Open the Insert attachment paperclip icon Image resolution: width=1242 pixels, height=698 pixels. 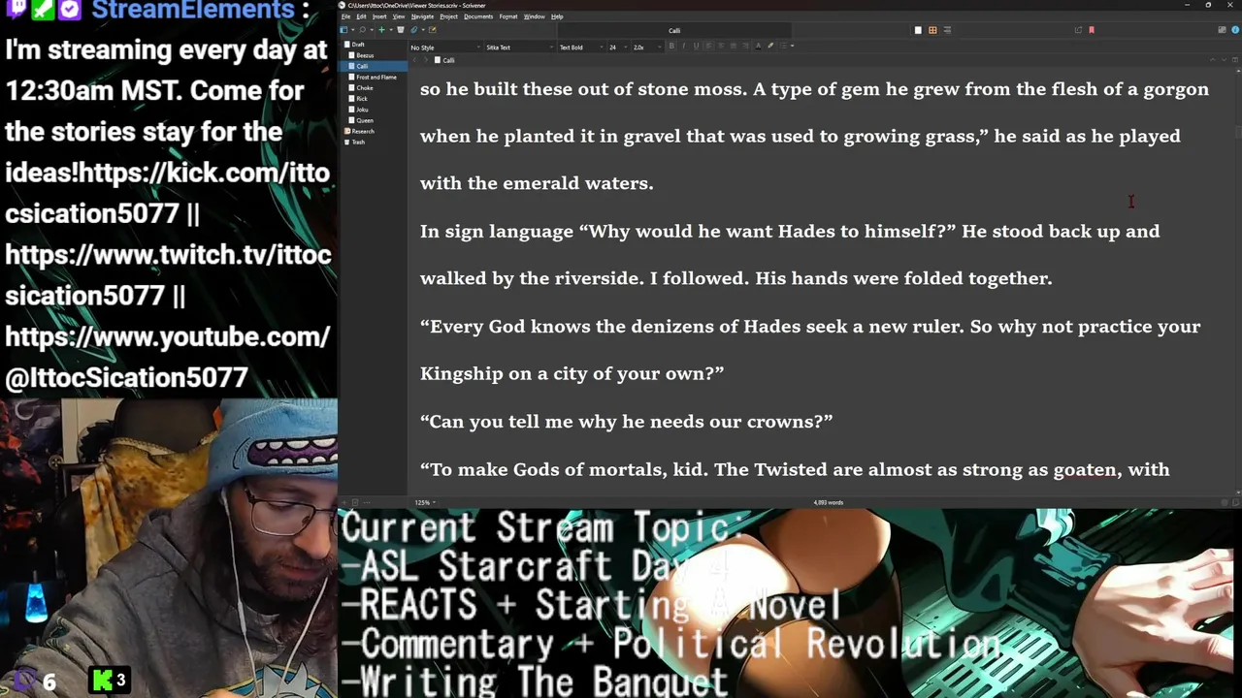click(414, 30)
